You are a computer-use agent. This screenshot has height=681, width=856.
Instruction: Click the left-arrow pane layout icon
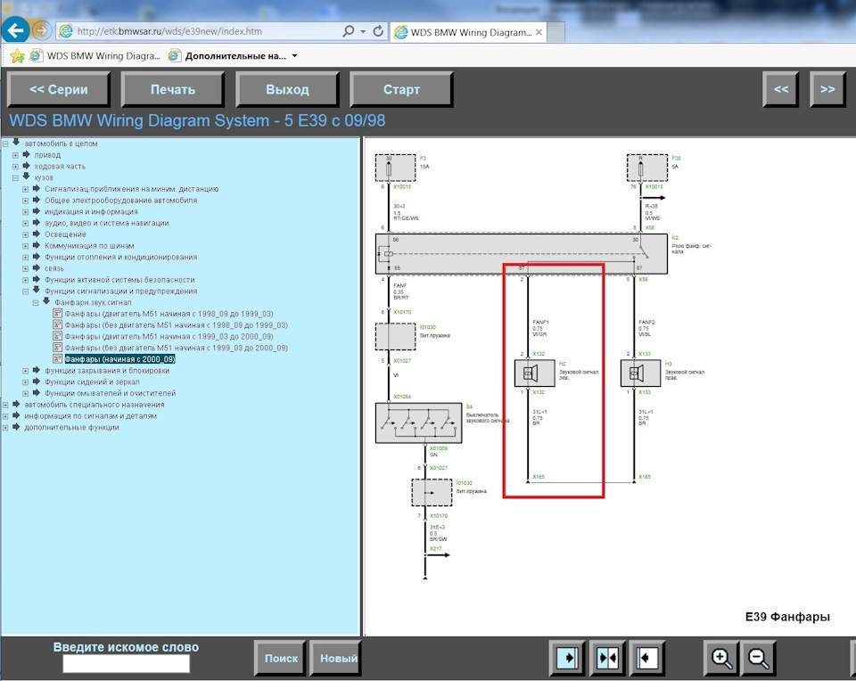pos(647,658)
